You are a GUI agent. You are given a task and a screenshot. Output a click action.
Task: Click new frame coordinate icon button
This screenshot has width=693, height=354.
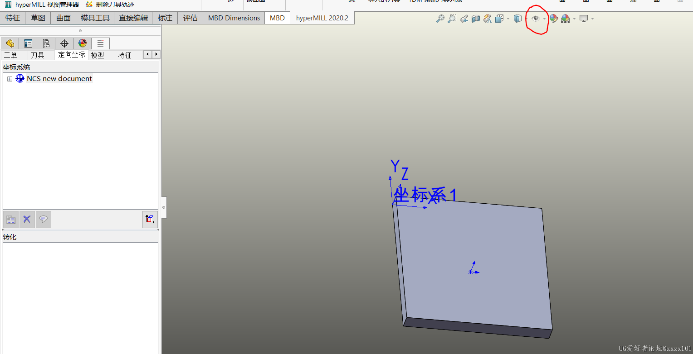(150, 220)
